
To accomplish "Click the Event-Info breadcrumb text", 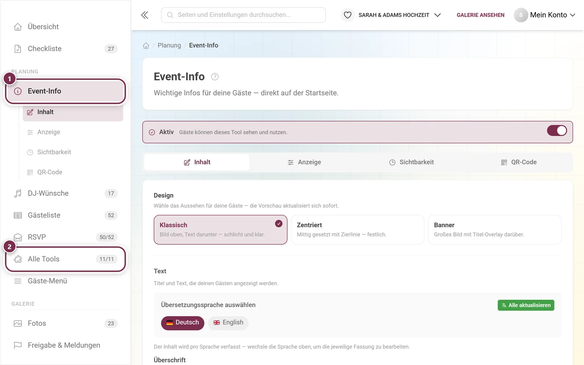I will tap(204, 45).
